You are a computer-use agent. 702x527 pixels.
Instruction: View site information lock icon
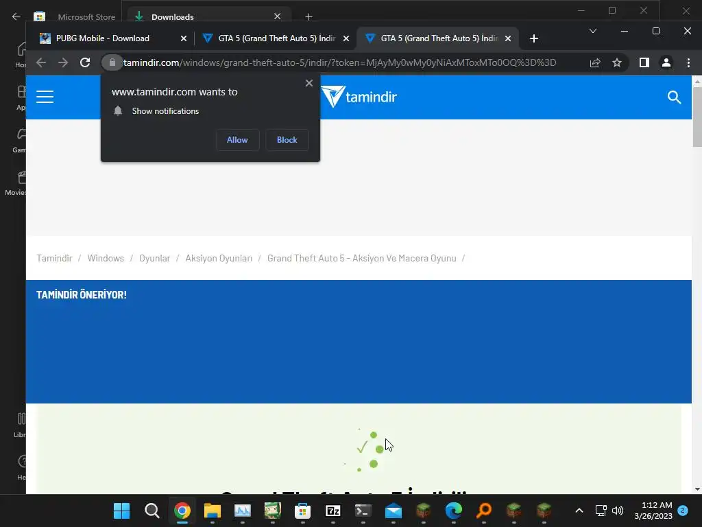(x=112, y=62)
